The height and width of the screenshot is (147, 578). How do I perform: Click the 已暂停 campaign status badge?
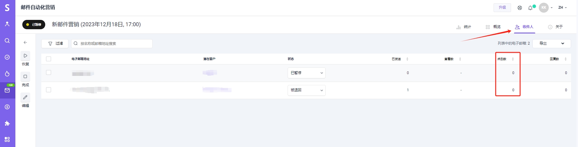coord(34,24)
